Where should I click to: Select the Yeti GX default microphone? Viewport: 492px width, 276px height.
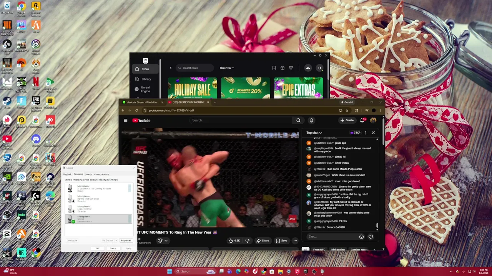[x=98, y=219]
